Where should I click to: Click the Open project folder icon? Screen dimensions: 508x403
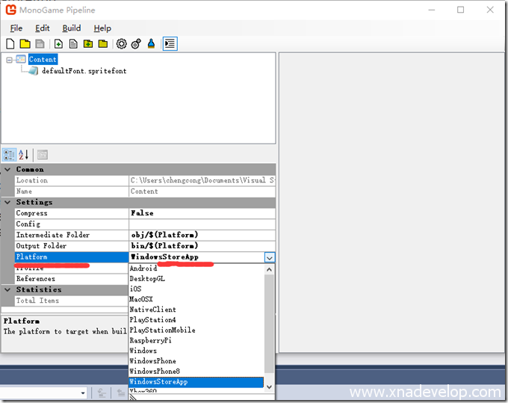tap(25, 44)
